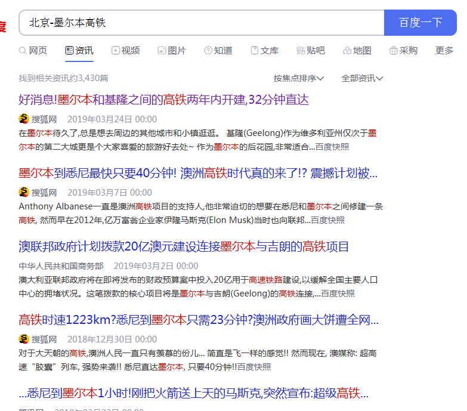
Task: Click 搜狐网 source of the 03月7日 result
Action: click(x=44, y=193)
